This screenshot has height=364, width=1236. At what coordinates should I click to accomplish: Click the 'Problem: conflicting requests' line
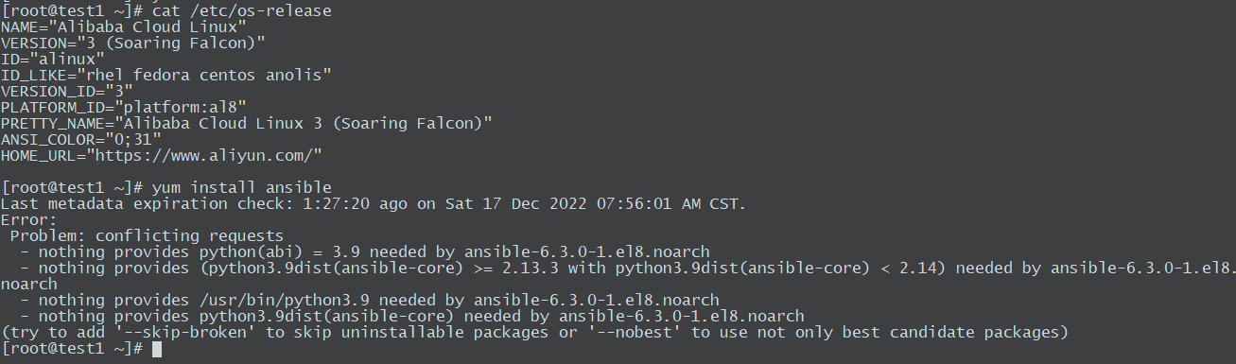pos(147,235)
